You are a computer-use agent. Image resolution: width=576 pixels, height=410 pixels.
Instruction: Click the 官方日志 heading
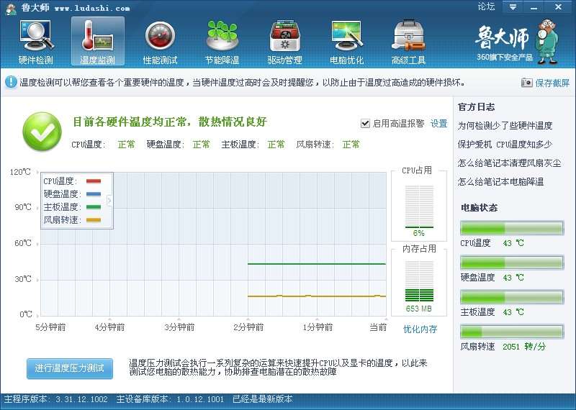coord(477,106)
